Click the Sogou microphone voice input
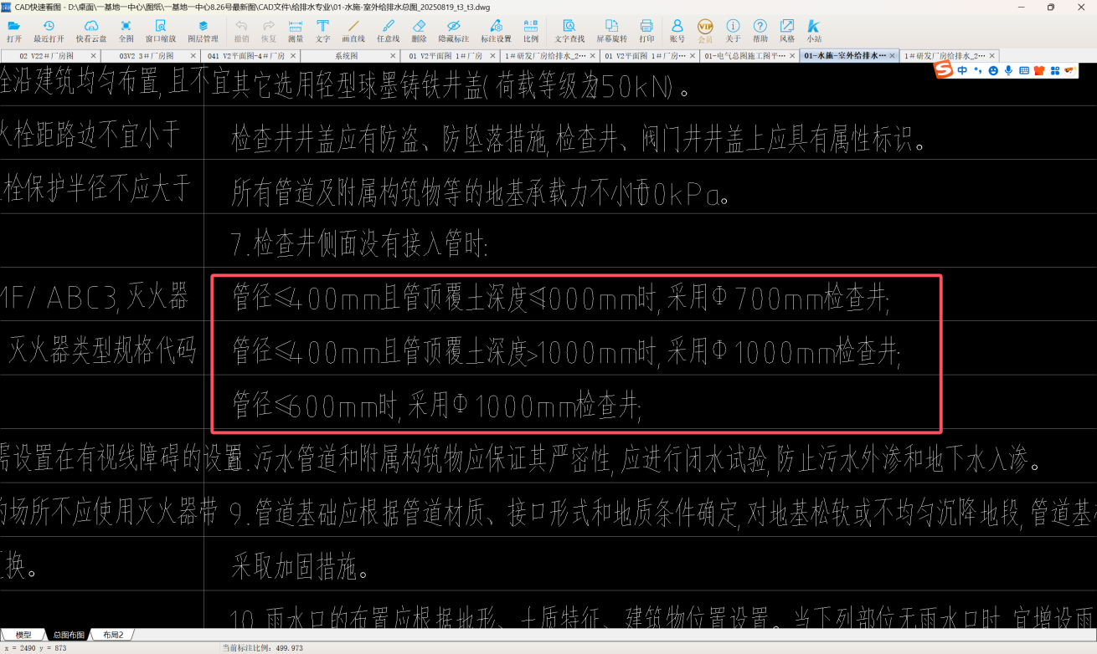 1008,71
